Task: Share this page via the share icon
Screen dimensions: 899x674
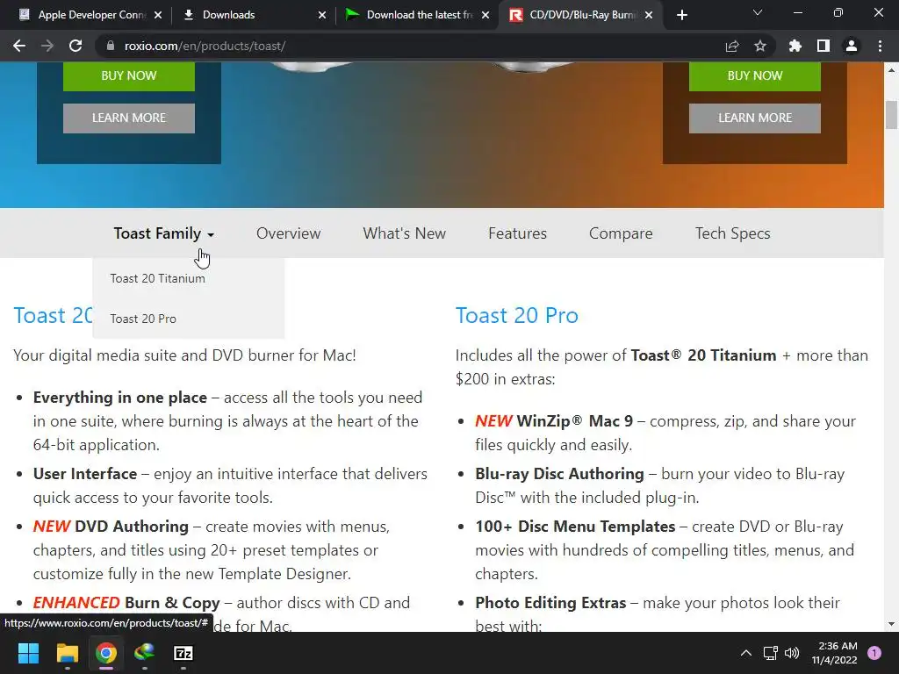Action: coord(732,46)
